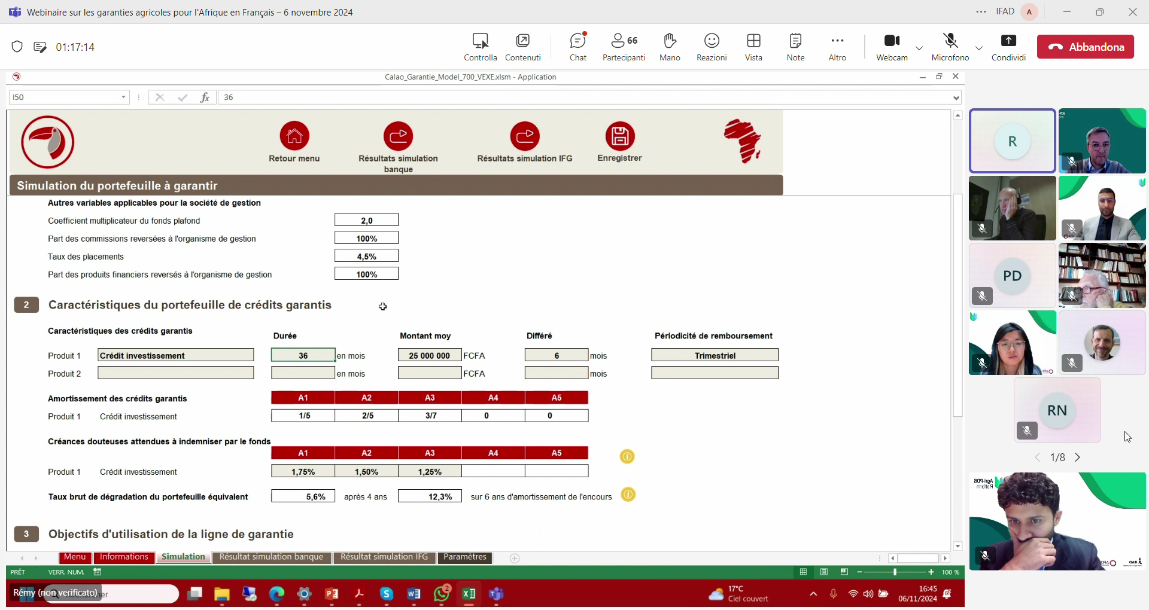Switch to Page Layout view icon
Screen dimensions: 1149x610
click(824, 572)
